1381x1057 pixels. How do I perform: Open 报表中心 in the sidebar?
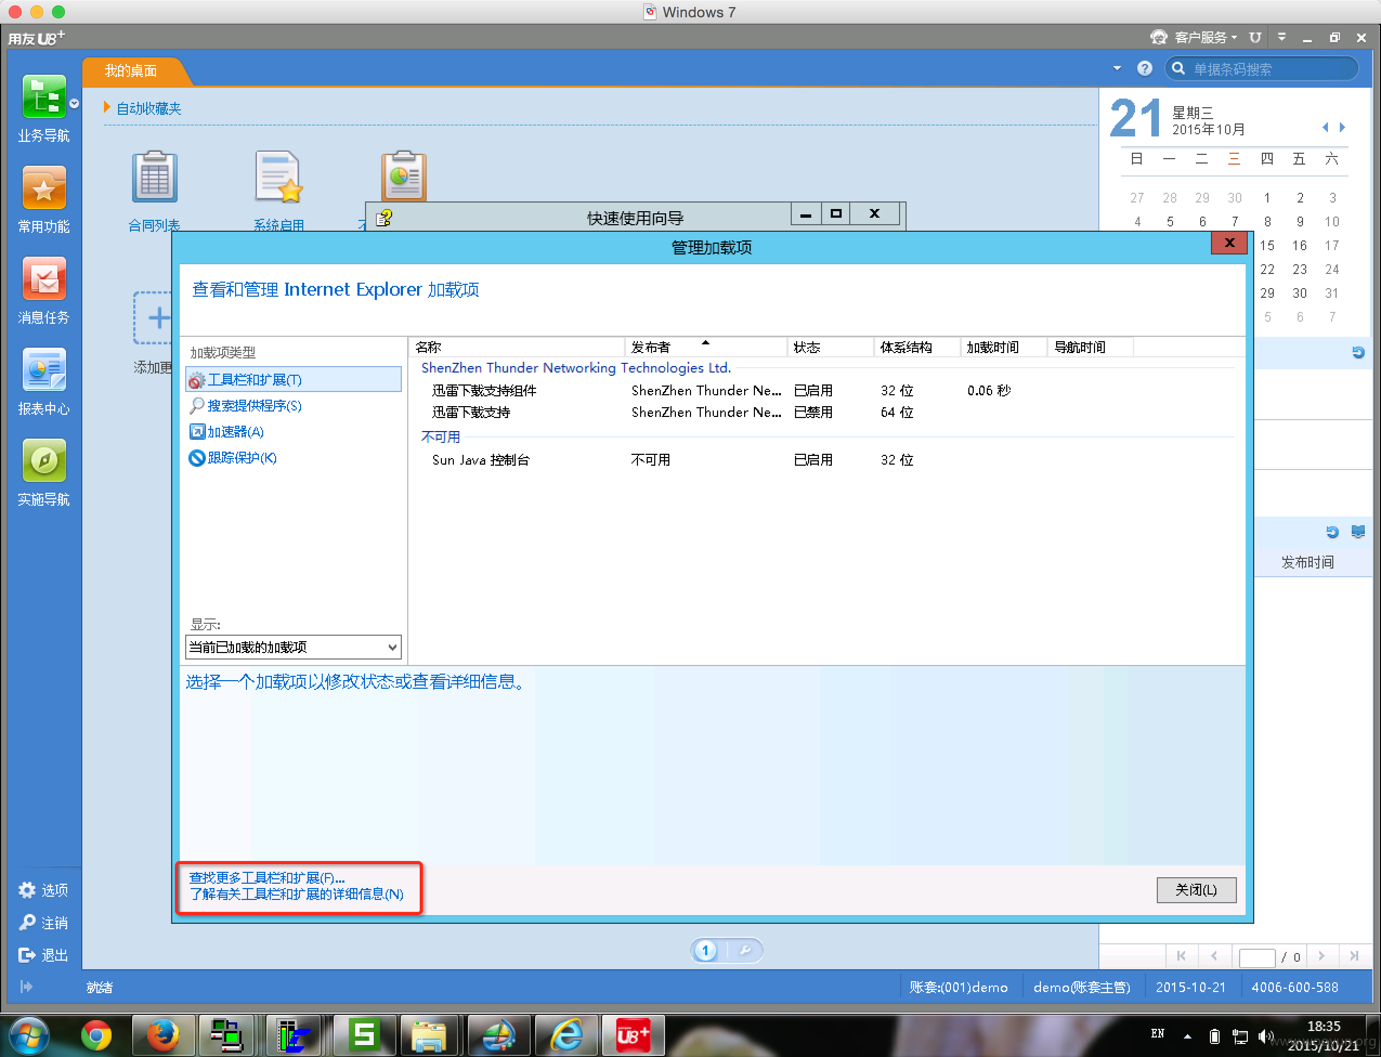pyautogui.click(x=43, y=370)
